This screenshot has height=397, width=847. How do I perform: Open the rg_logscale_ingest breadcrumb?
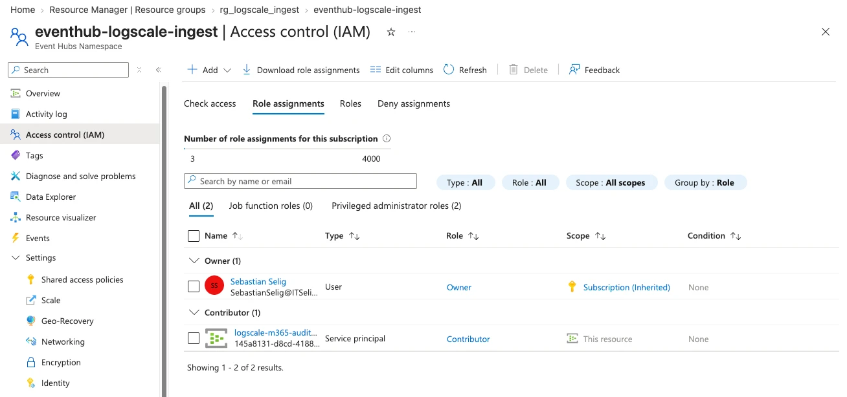click(x=260, y=10)
